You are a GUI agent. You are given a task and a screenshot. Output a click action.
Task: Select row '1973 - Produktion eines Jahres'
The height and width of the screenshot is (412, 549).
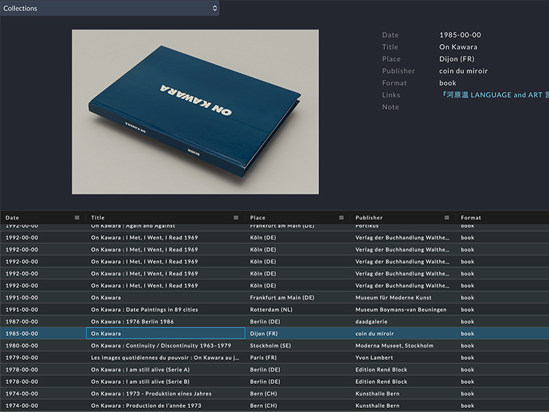pyautogui.click(x=274, y=393)
